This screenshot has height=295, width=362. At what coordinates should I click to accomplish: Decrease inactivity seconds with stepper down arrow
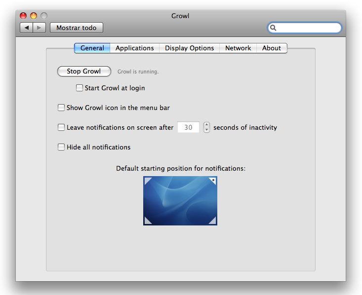[206, 130]
